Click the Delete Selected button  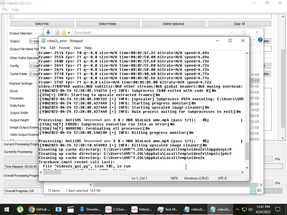(x=173, y=24)
